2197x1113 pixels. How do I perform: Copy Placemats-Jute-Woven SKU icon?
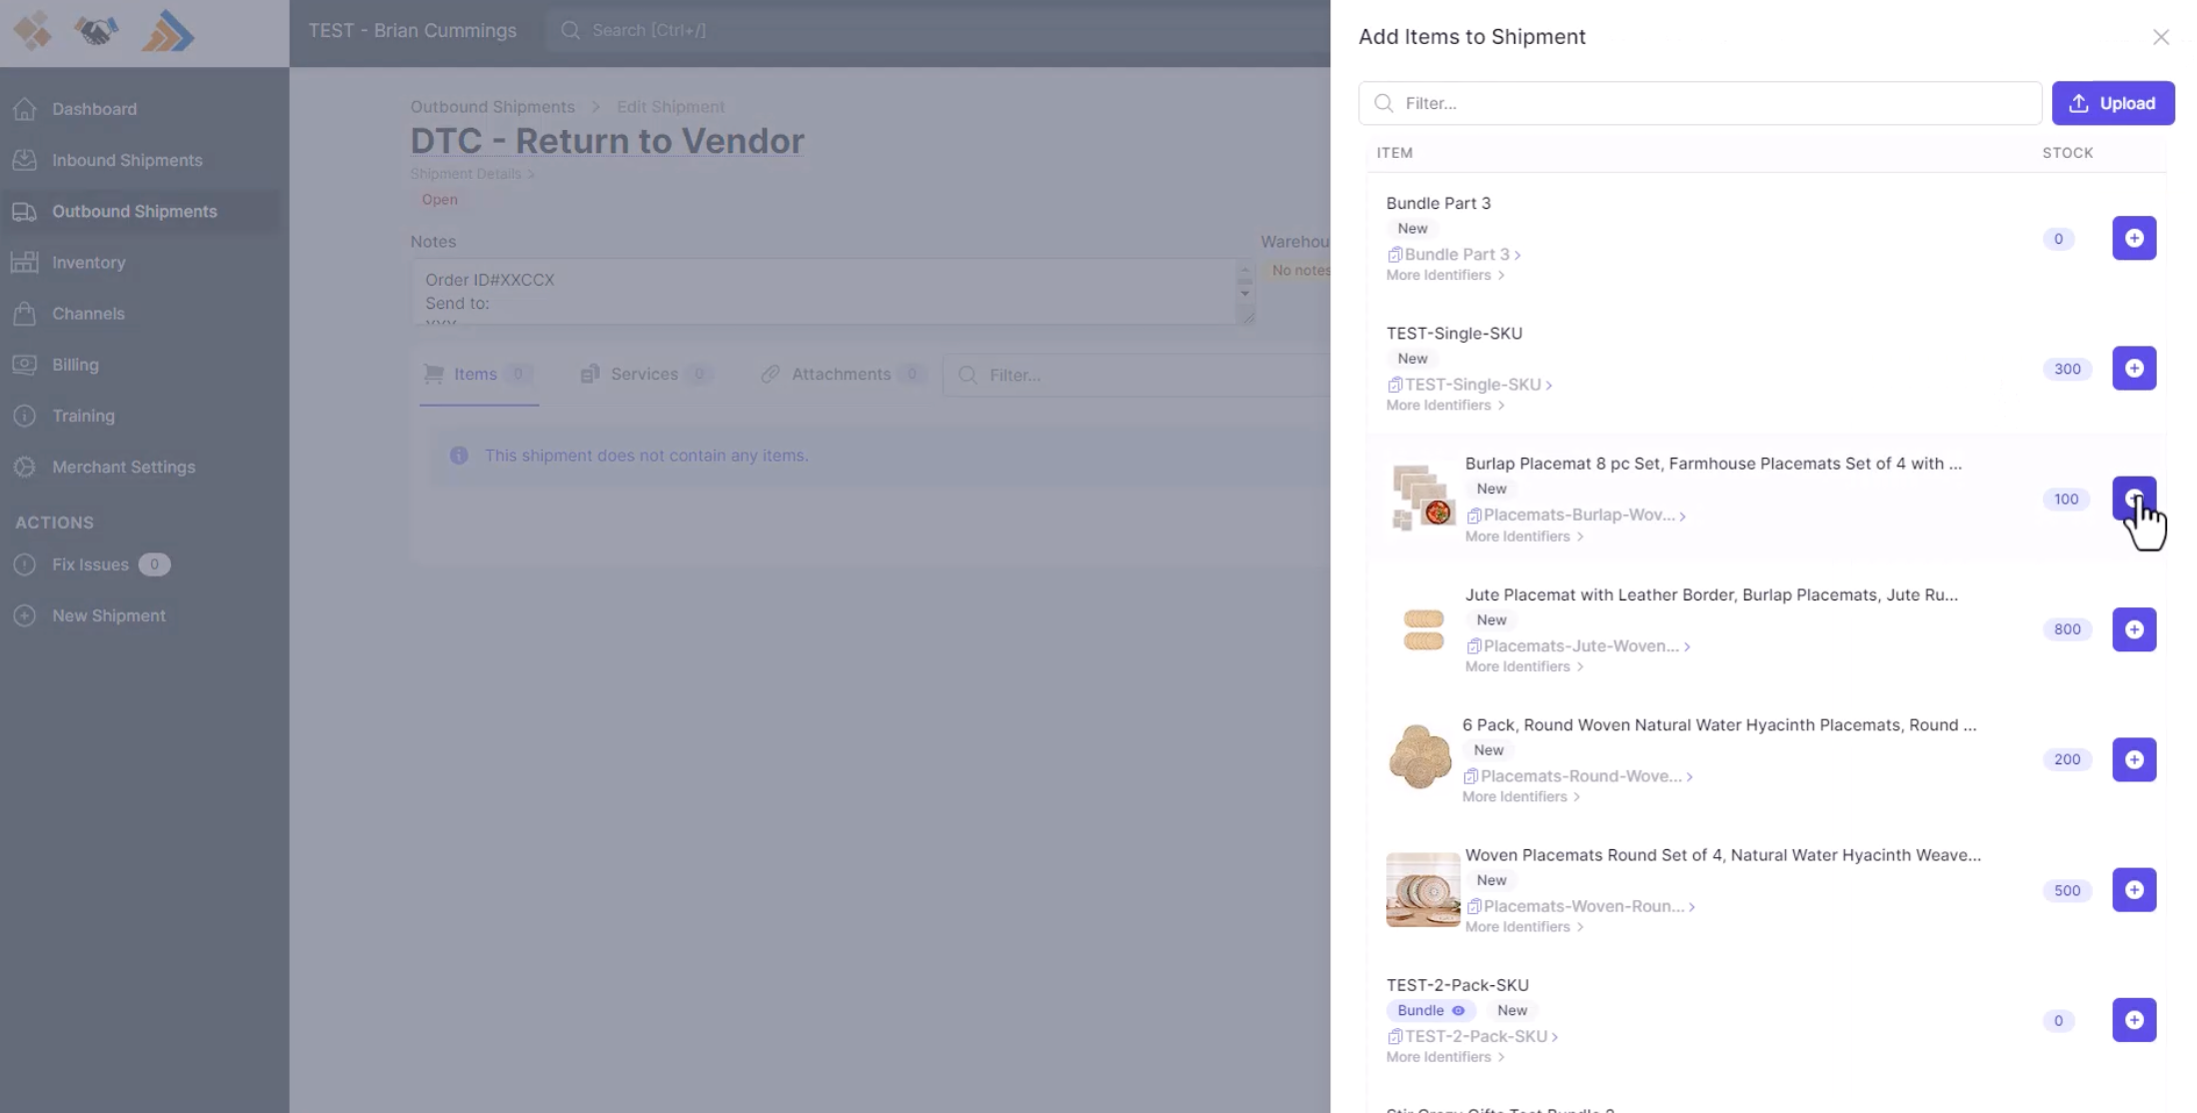(1473, 646)
